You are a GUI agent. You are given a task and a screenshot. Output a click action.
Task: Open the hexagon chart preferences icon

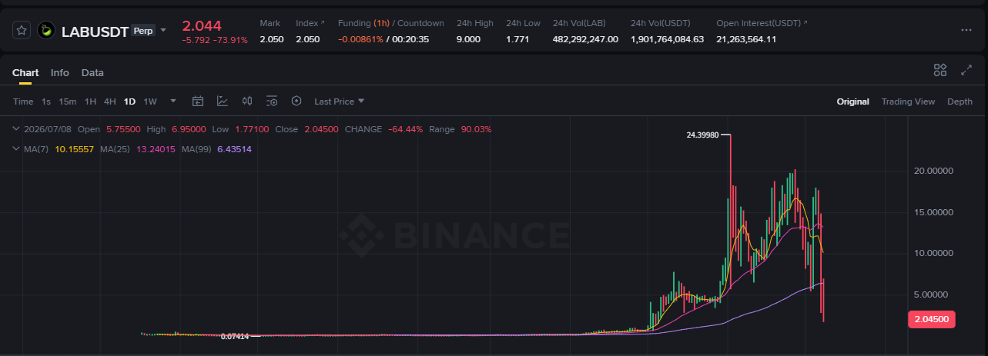(296, 101)
